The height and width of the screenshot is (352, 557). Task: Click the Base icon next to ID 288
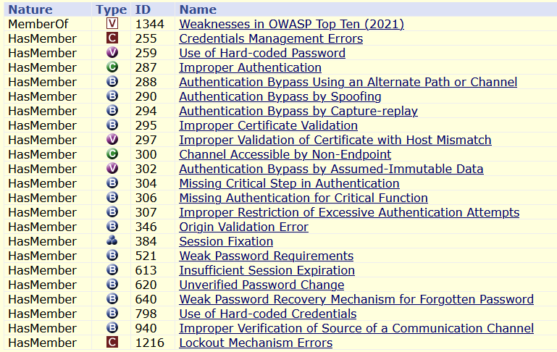click(x=112, y=82)
